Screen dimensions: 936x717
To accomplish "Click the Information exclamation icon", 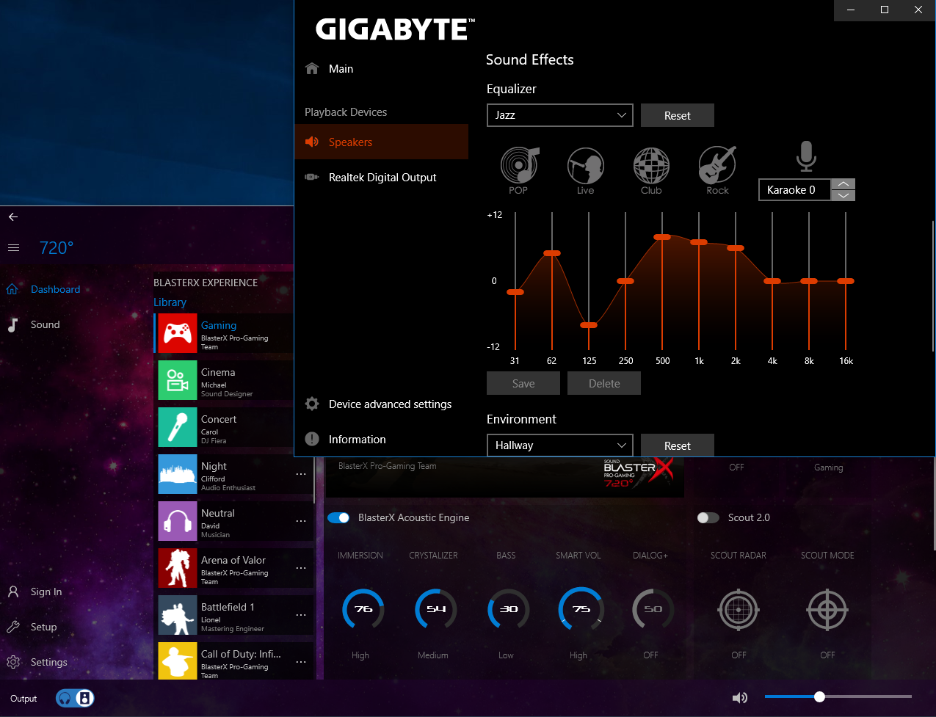I will click(x=312, y=439).
